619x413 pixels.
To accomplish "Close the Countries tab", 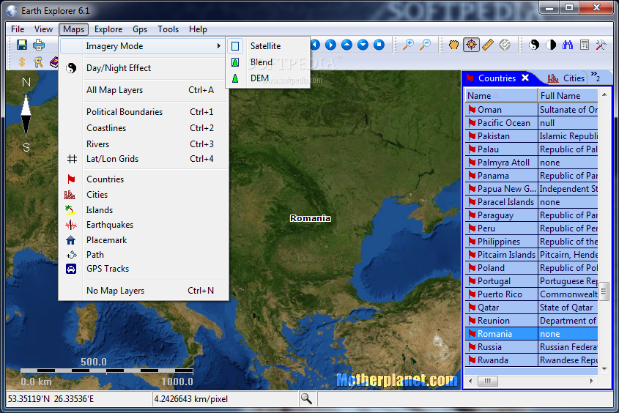I will coord(525,78).
